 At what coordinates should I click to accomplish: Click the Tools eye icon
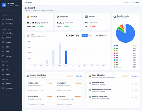(3, 52)
